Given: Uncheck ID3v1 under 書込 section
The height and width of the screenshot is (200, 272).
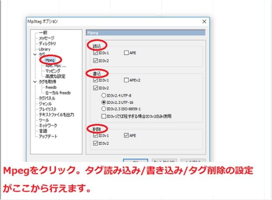Looking at the screenshot, I should (96, 80).
